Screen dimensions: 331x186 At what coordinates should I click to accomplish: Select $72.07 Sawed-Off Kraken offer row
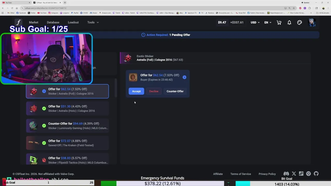(67, 143)
